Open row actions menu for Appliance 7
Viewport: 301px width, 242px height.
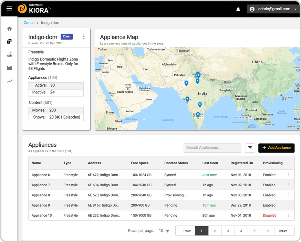pyautogui.click(x=289, y=185)
